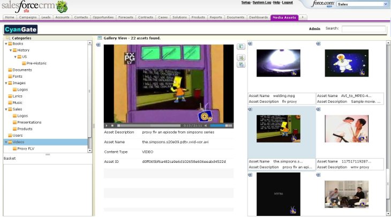The height and width of the screenshot is (217, 391).
Task: Adjust the video volume slider
Action: [x=221, y=125]
